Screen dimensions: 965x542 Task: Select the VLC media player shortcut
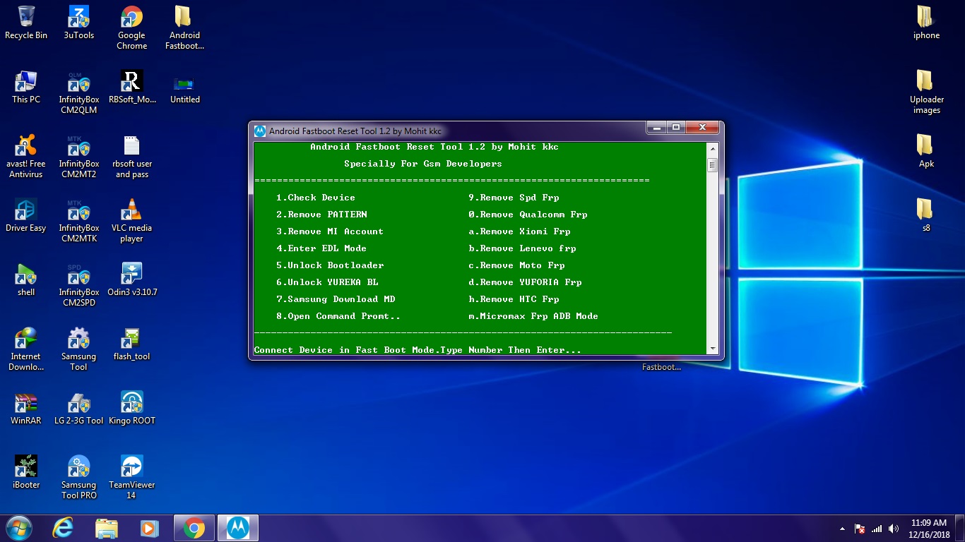tap(131, 220)
